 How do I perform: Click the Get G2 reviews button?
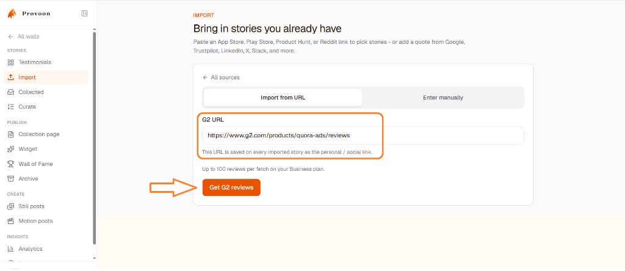pyautogui.click(x=231, y=187)
